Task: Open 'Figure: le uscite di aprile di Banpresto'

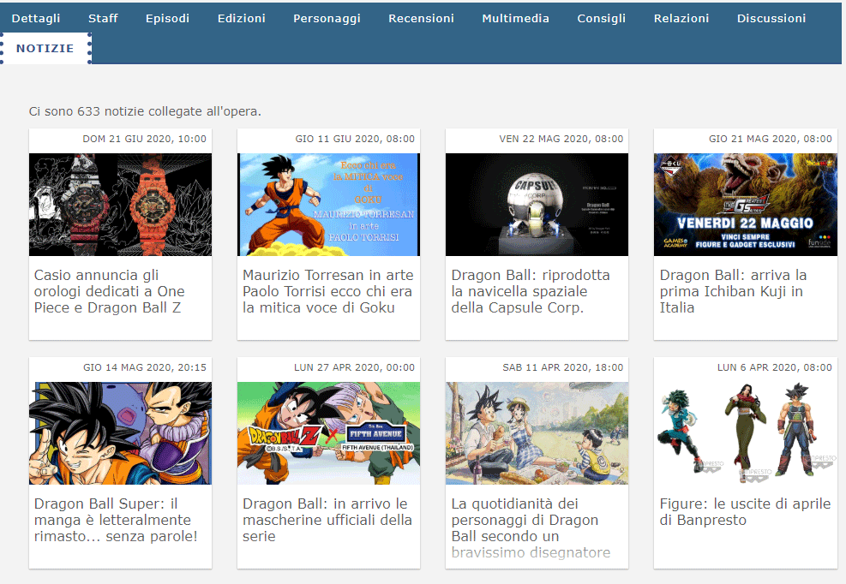Action: (x=745, y=512)
